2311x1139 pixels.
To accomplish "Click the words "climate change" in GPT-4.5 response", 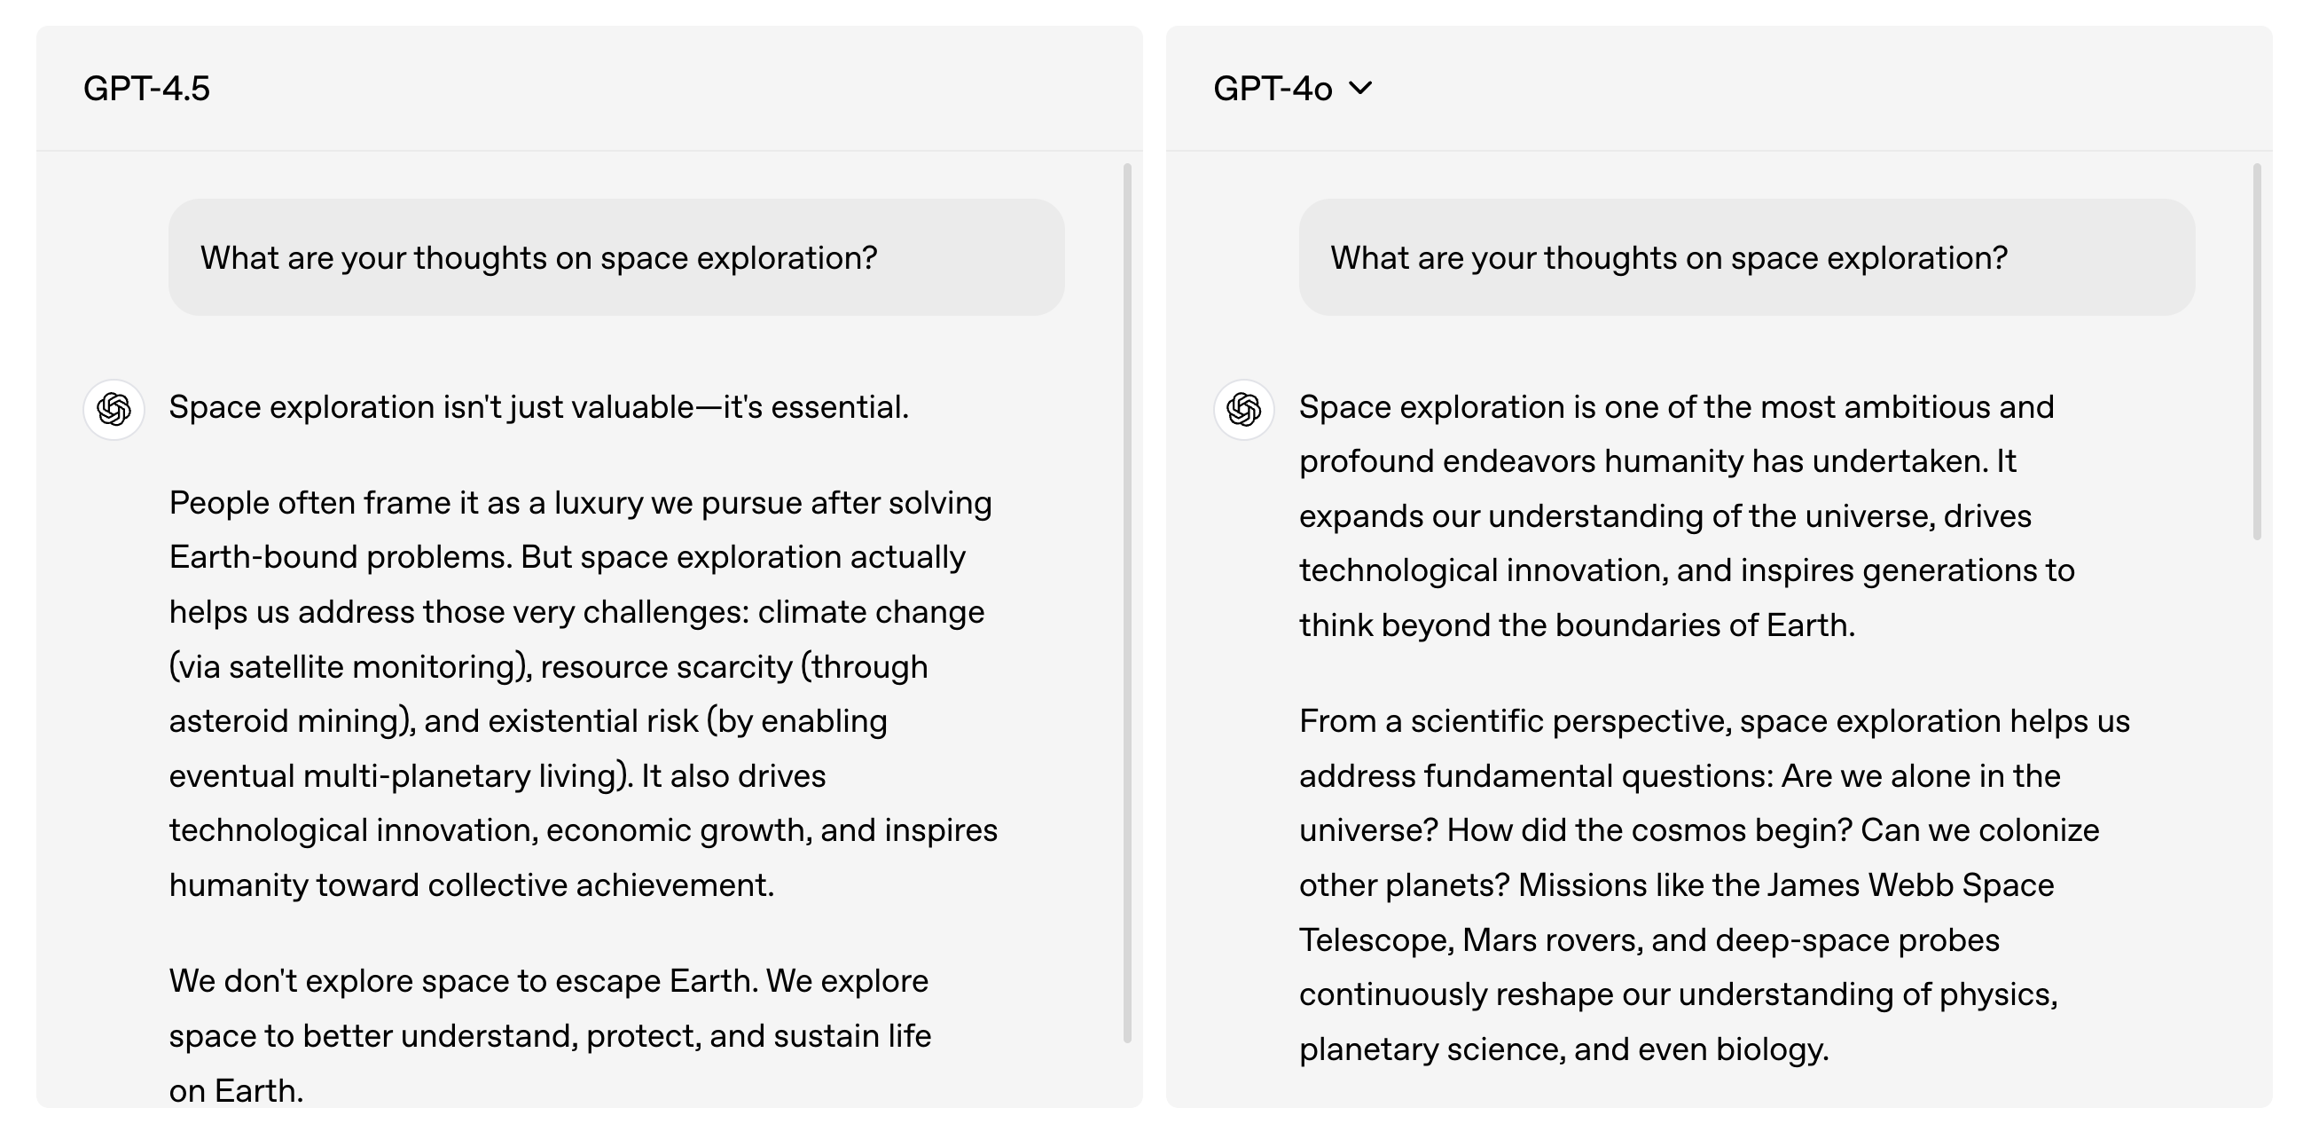I will click(870, 612).
